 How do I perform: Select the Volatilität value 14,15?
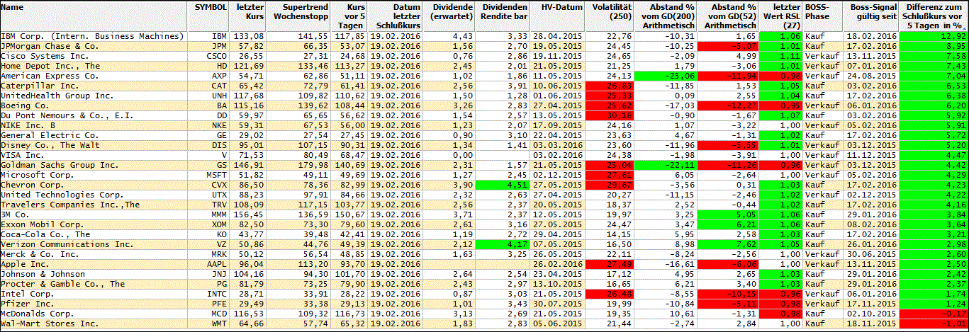coord(609,234)
